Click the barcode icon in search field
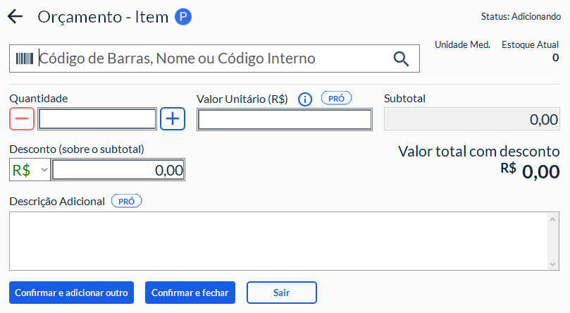This screenshot has height=313, width=570. [25, 59]
